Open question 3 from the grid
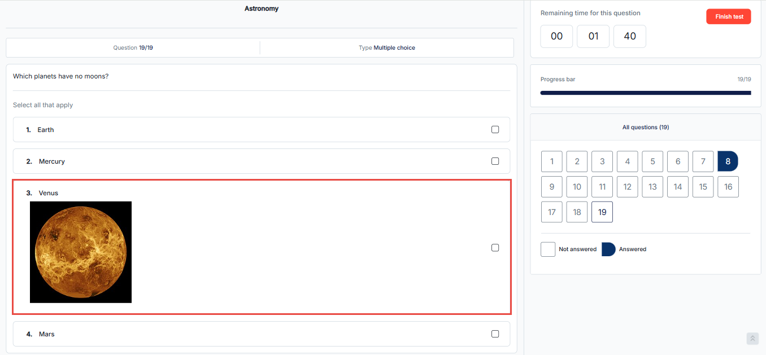The height and width of the screenshot is (355, 766). point(602,161)
